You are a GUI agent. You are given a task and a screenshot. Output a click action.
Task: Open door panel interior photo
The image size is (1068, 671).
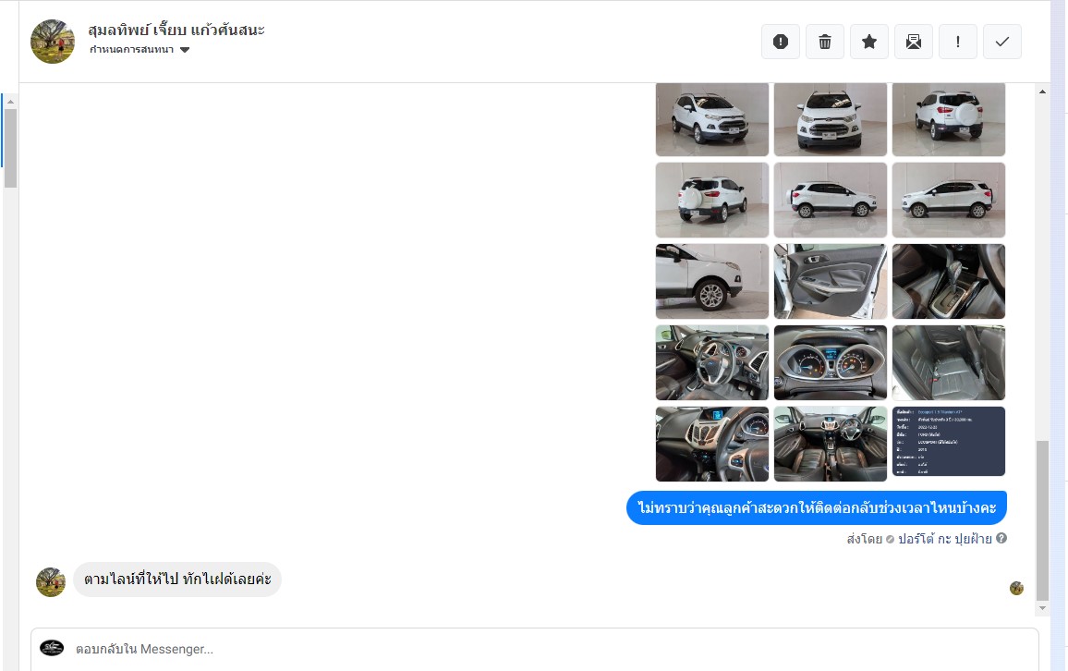[831, 281]
